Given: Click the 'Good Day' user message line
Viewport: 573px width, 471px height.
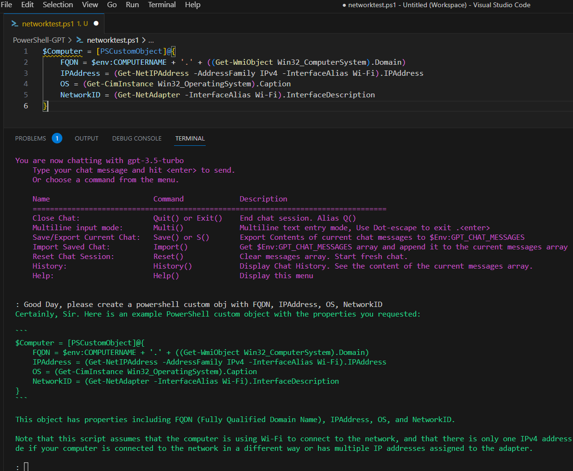Looking at the screenshot, I should click(x=199, y=305).
